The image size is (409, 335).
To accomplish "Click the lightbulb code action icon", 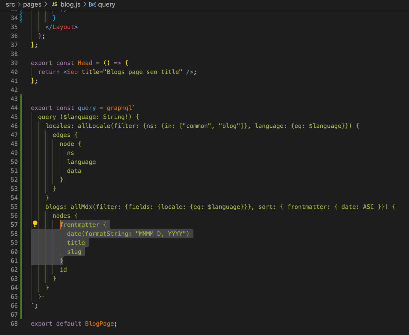I will pos(35,224).
